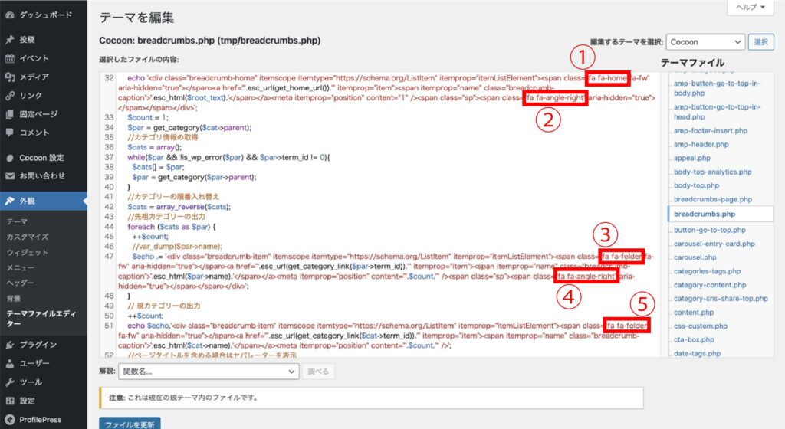
Task: Select breadcrumbs.php in file list
Action: [x=721, y=214]
